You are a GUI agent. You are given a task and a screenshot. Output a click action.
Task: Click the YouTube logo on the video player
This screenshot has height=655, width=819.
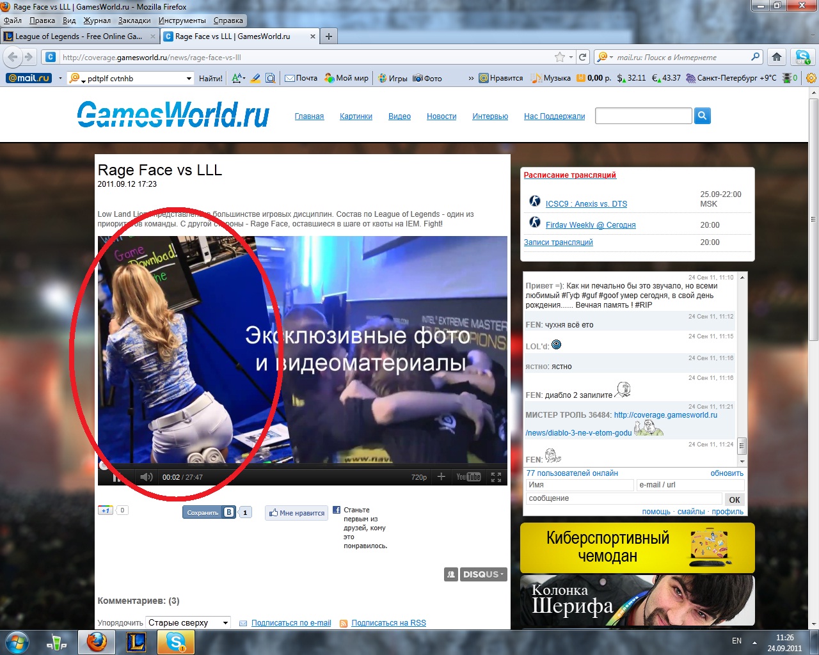(x=468, y=477)
